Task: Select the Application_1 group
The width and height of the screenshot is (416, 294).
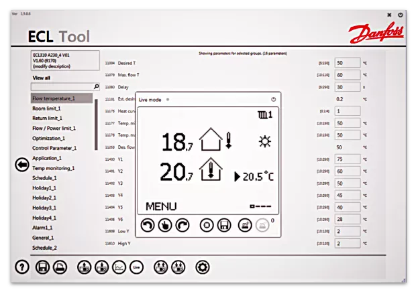Action: pos(47,158)
